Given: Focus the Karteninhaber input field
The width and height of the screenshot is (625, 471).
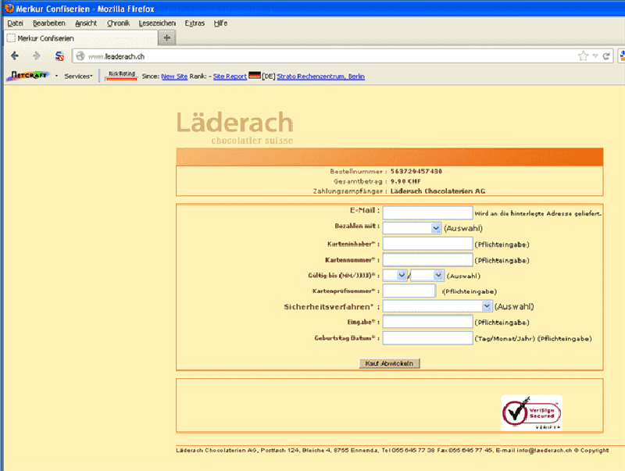Looking at the screenshot, I should pos(427,244).
